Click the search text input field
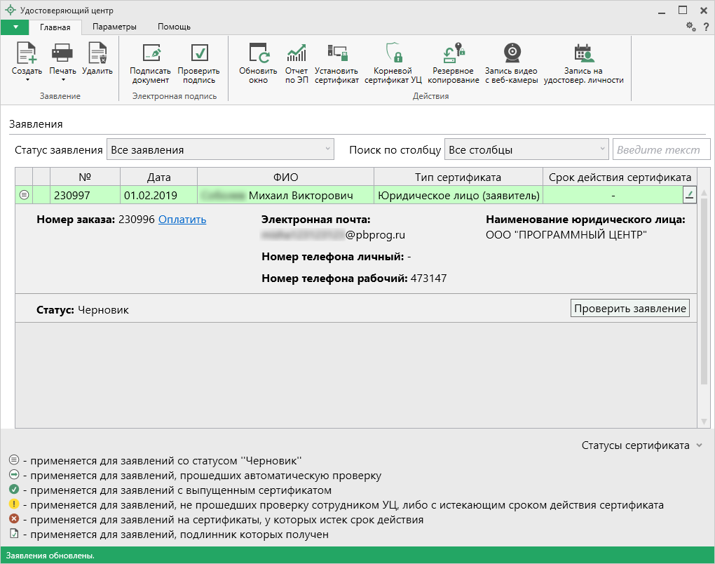The width and height of the screenshot is (715, 564). 661,149
